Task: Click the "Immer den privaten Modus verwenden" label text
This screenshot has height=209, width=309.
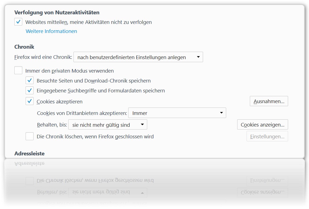Action: point(69,71)
